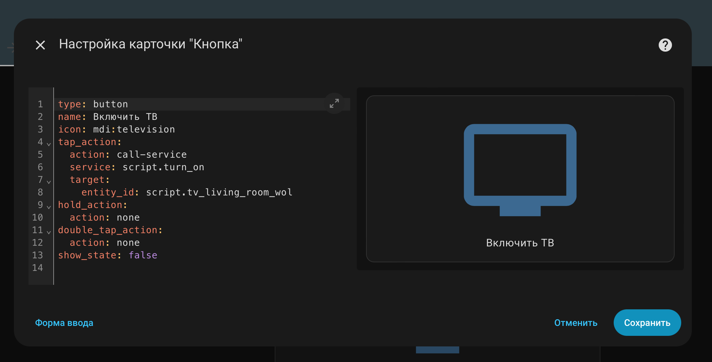Open the help icon in dialog header
The image size is (712, 362).
[665, 45]
